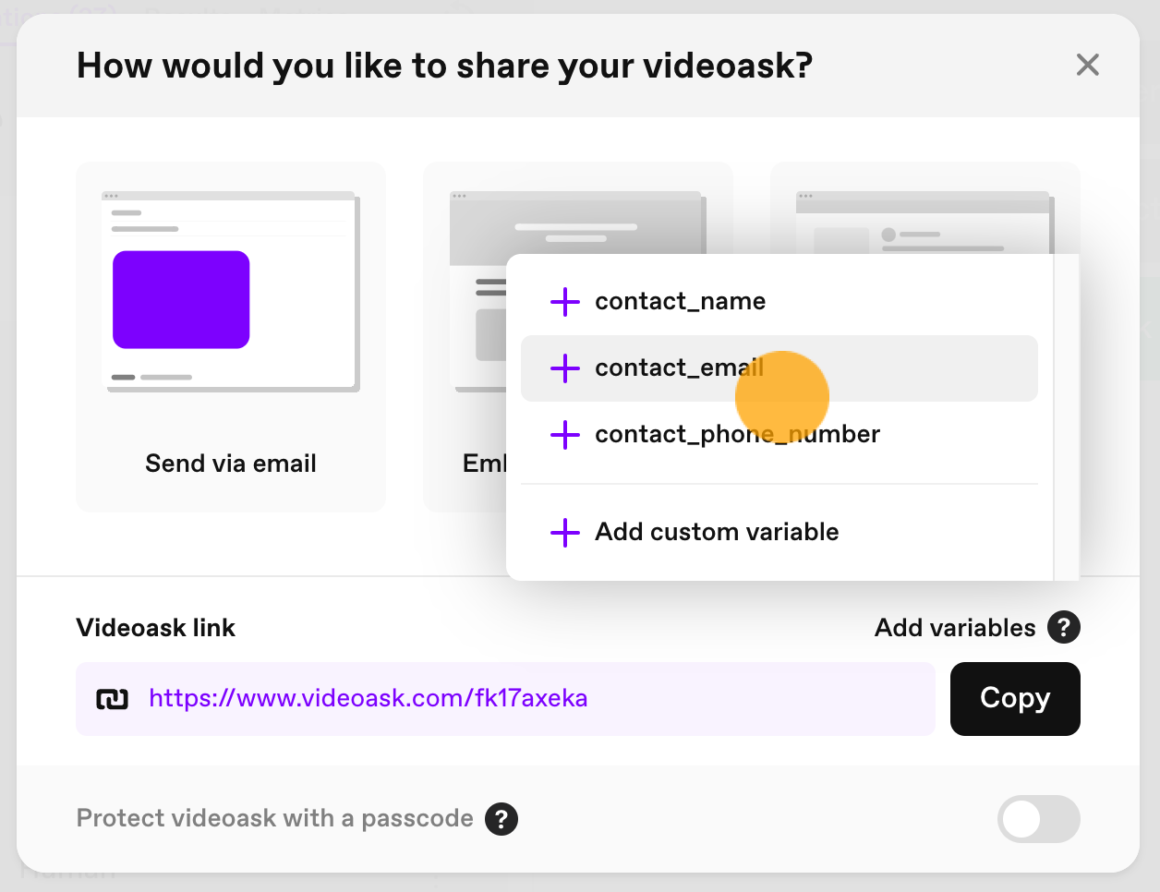Click the variables dropdown scrollbar
The image size is (1160, 892).
point(1066,417)
